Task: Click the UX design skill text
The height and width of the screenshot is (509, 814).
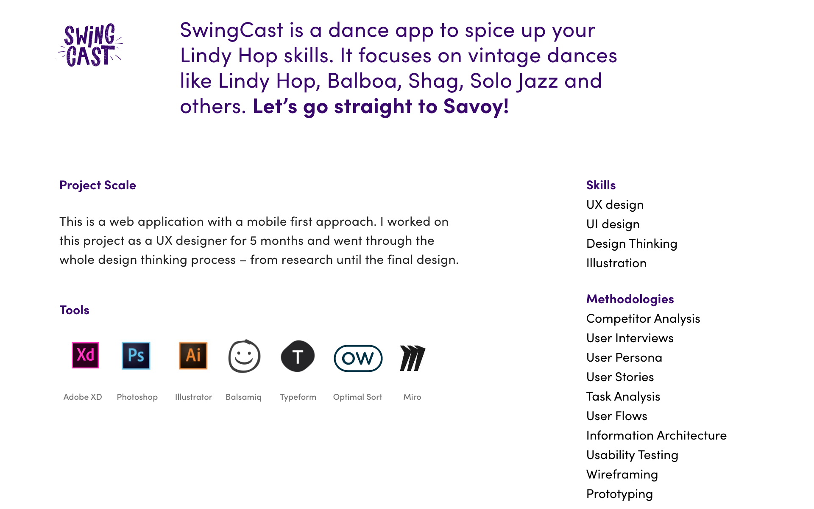Action: click(x=615, y=205)
